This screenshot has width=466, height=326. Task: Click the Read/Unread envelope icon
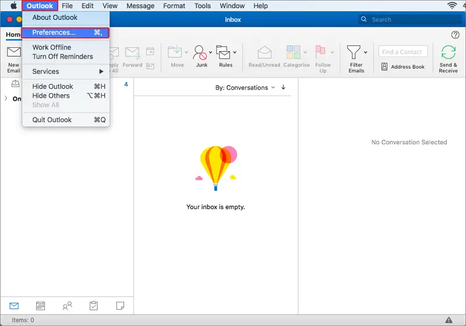(x=264, y=52)
